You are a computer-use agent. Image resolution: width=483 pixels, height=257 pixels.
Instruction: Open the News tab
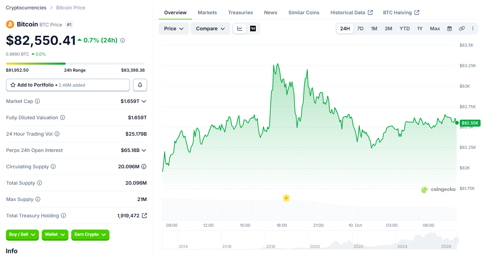(271, 13)
